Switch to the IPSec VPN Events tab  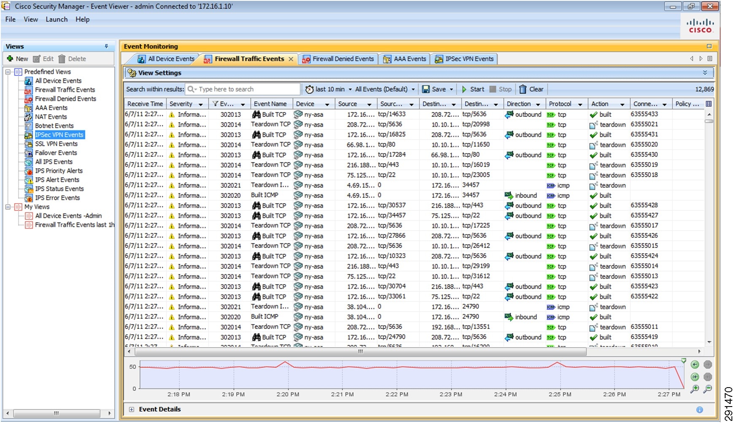pyautogui.click(x=464, y=59)
